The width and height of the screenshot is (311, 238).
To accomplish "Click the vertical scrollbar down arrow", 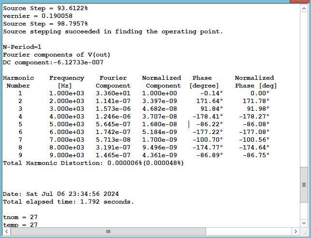I will point(304,223).
